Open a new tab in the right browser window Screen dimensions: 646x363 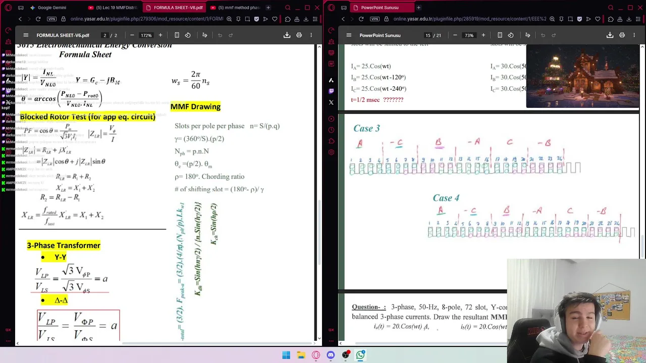coord(418,8)
